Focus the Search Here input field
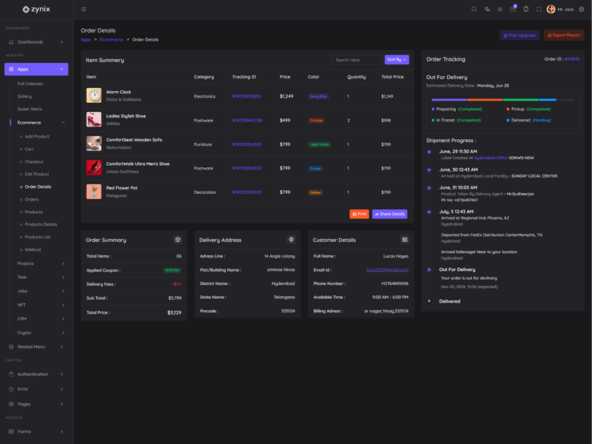This screenshot has height=444, width=592. (357, 60)
